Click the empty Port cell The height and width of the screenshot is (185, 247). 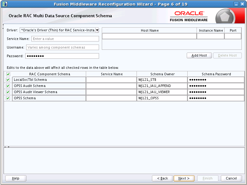tap(233, 36)
